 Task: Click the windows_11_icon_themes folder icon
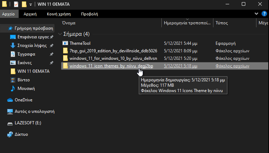65,66
